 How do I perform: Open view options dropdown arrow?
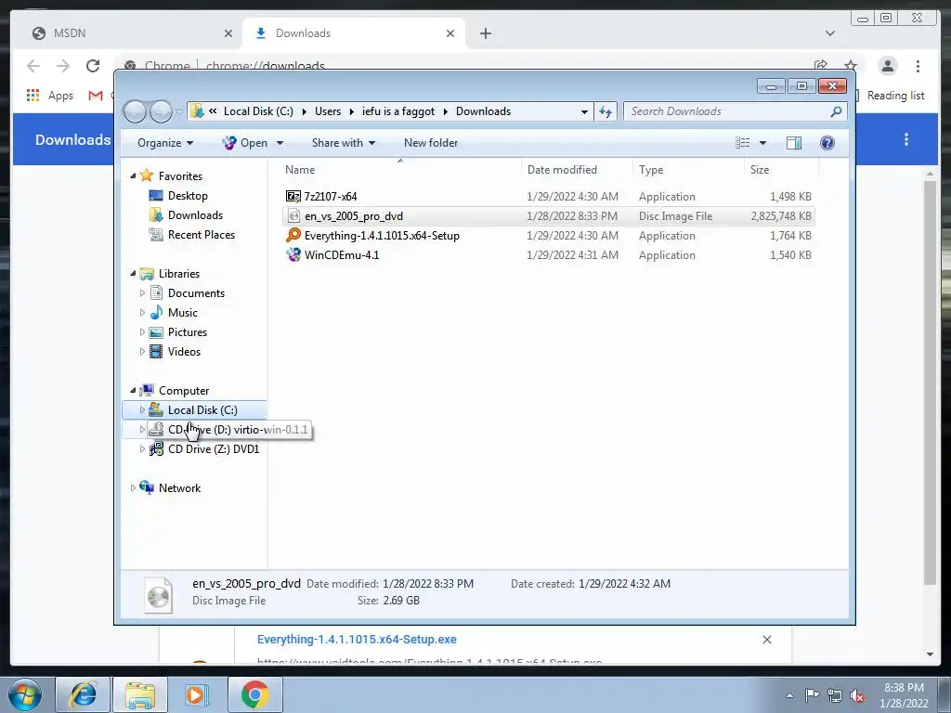(x=763, y=143)
